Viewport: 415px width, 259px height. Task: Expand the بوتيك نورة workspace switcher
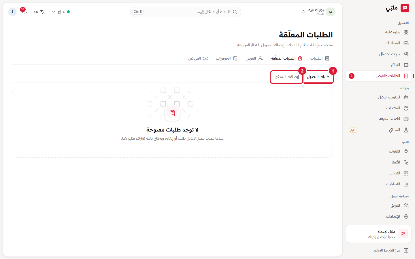(318, 12)
